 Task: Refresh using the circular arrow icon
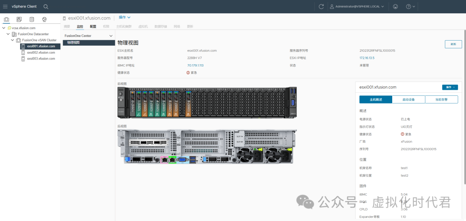tap(321, 6)
